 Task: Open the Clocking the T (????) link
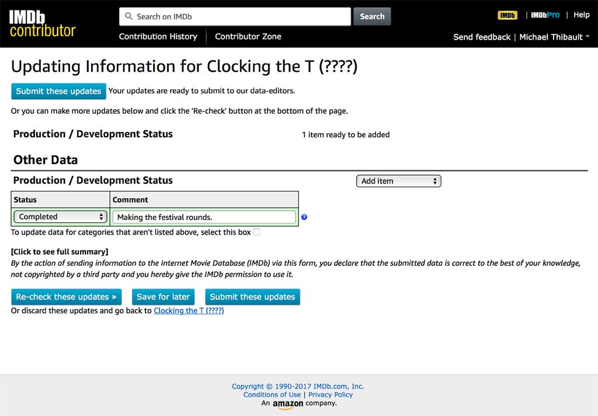[x=189, y=310]
